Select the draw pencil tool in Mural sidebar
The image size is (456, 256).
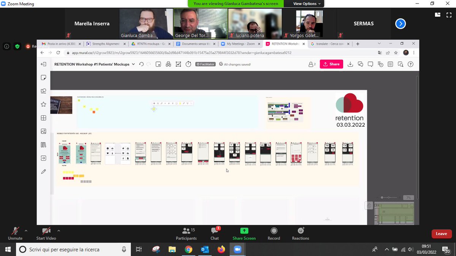(43, 171)
